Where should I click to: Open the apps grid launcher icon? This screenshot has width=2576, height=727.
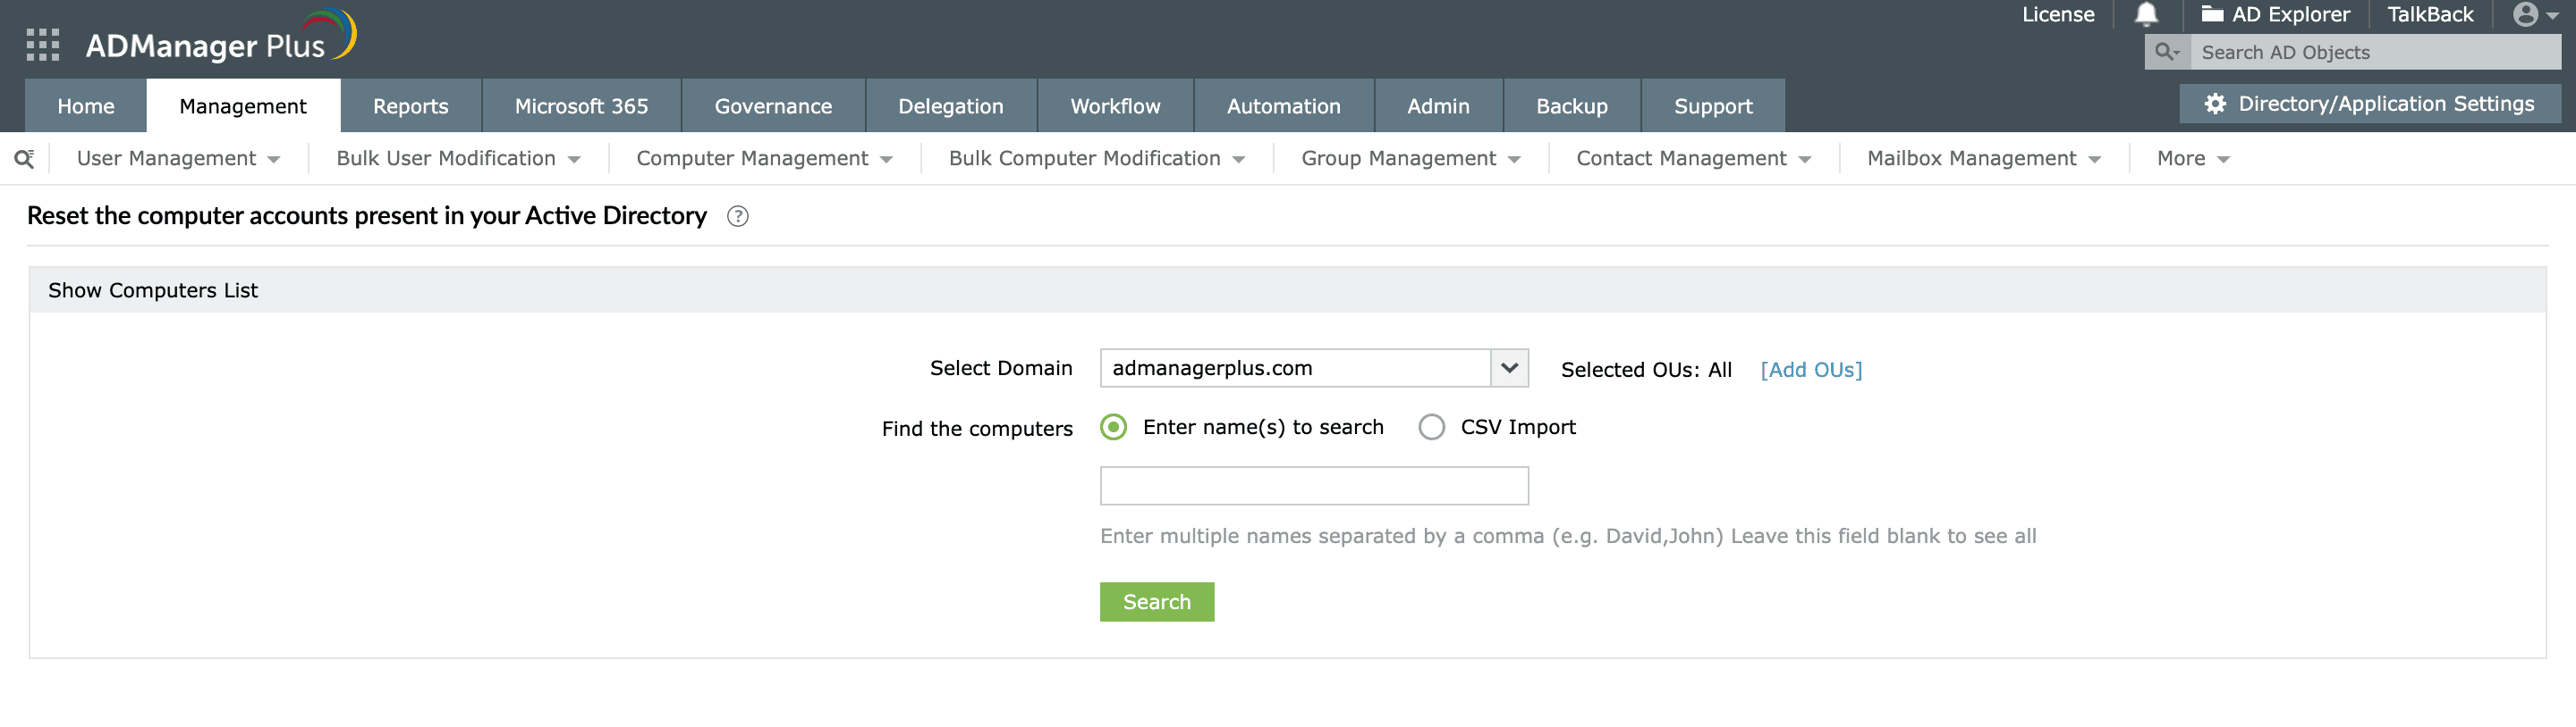[42, 45]
